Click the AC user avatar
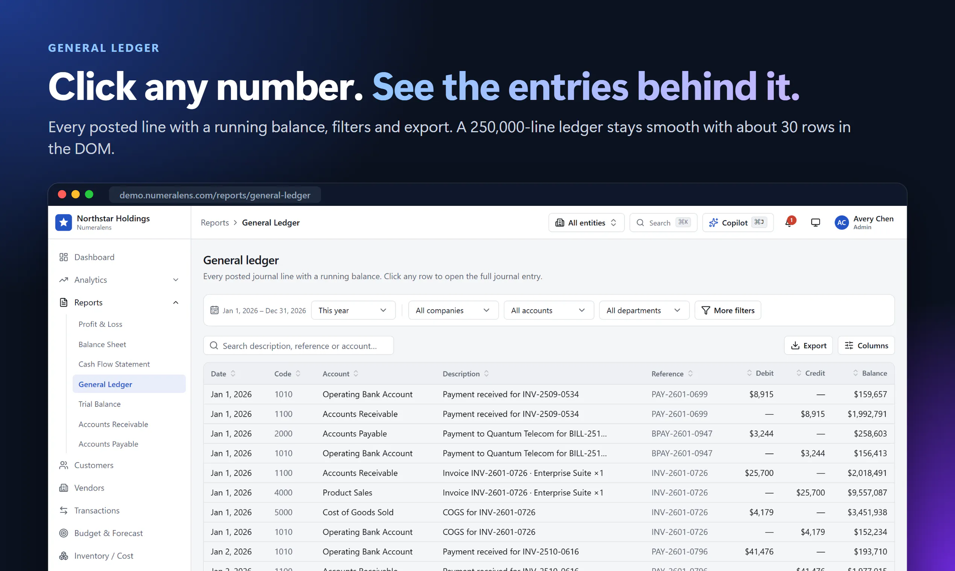 tap(841, 222)
